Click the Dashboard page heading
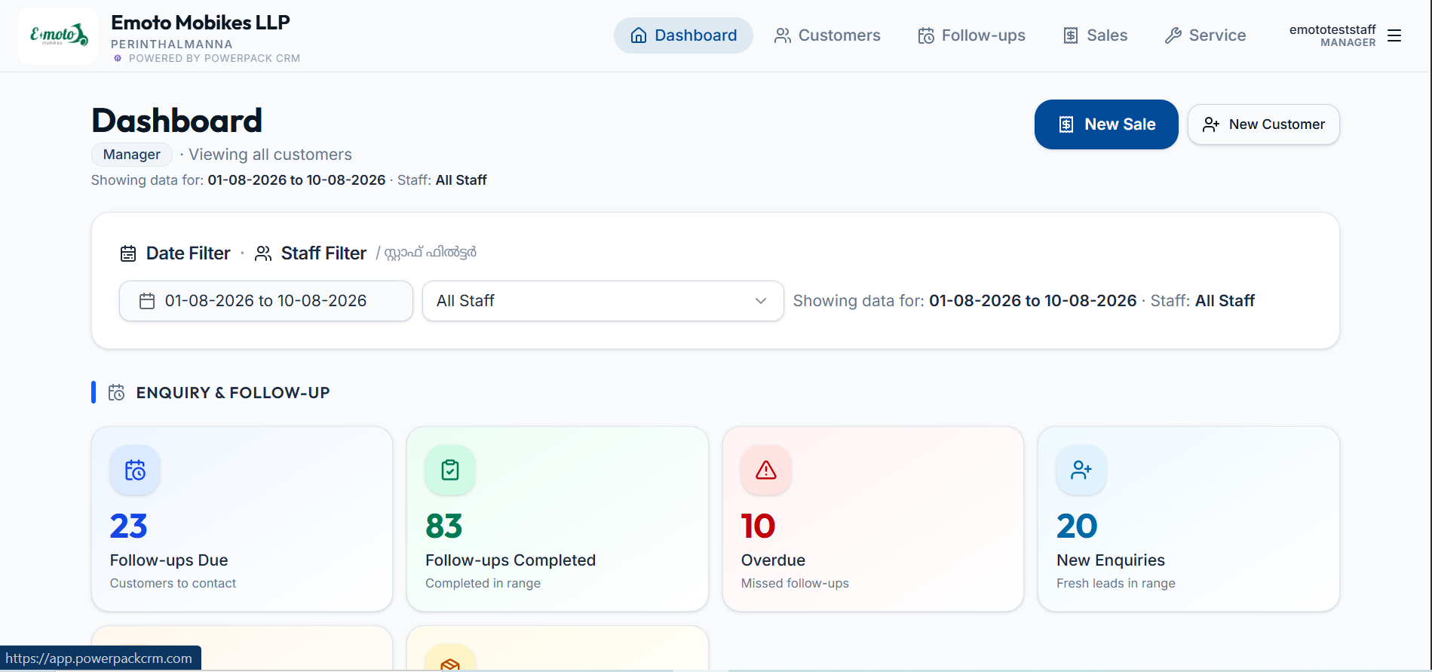Screen dimensions: 1432x672 (177, 121)
